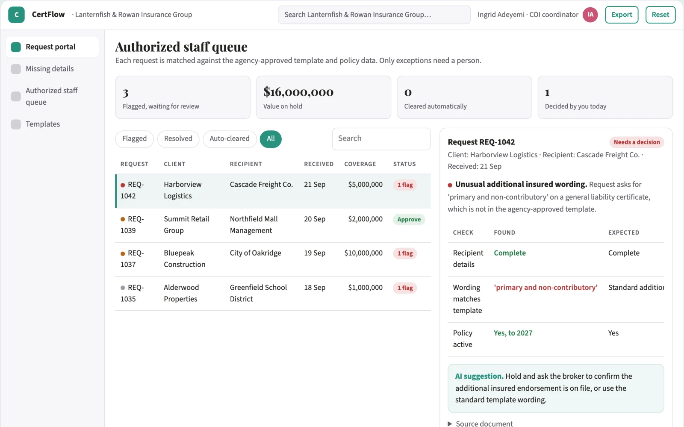Click the Templates sidebar icon
Viewport: 684px width, 427px height.
pyautogui.click(x=16, y=124)
